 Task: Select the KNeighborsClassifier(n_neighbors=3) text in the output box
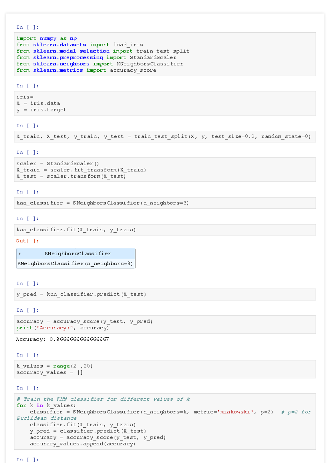(75, 263)
